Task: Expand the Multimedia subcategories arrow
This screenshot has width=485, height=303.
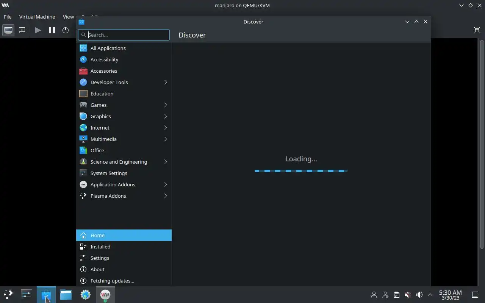Action: 166,139
